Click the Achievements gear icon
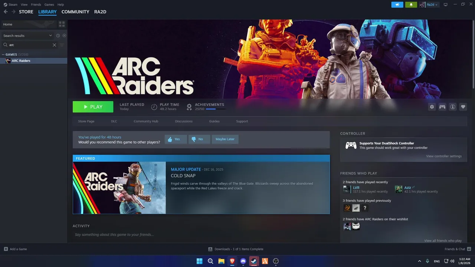 coord(189,107)
